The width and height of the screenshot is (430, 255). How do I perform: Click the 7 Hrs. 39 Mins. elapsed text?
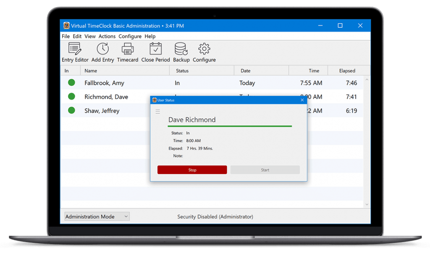point(199,148)
